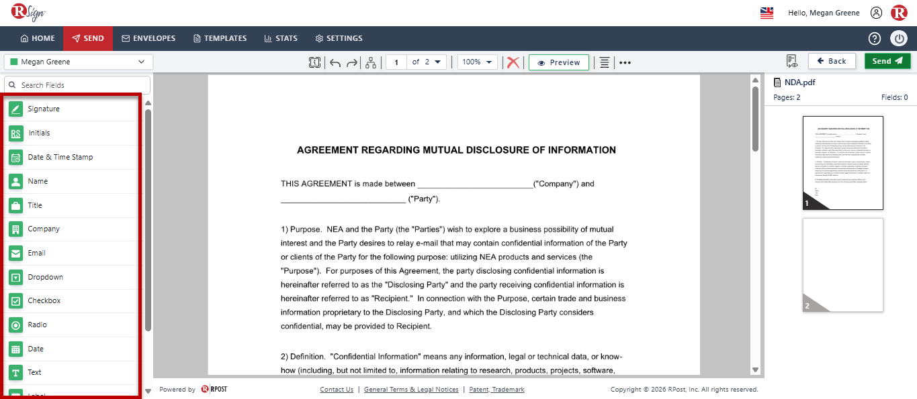Select the Title field briefcase icon

point(16,205)
